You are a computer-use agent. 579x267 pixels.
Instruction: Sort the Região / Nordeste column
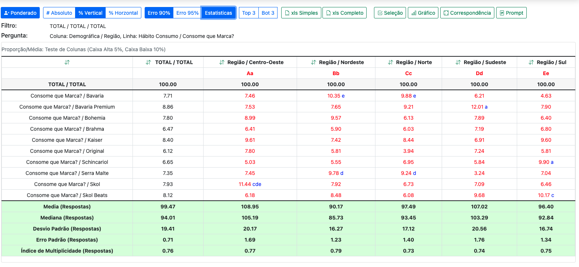pyautogui.click(x=313, y=62)
